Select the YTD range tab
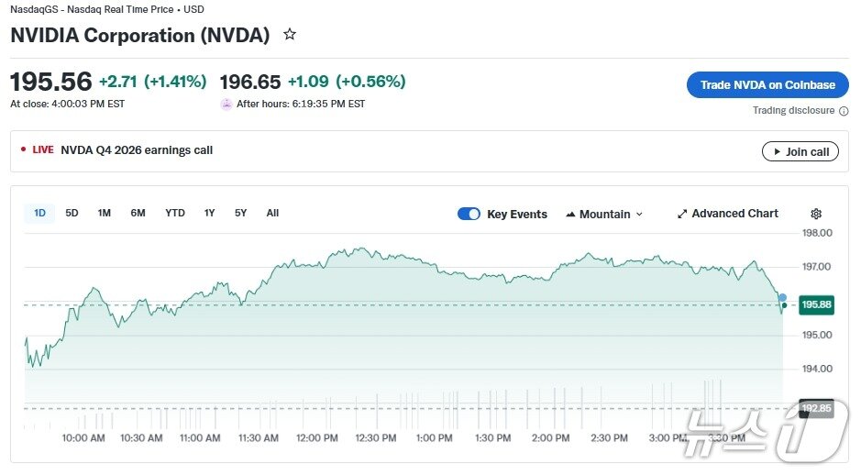The width and height of the screenshot is (861, 475). [175, 213]
